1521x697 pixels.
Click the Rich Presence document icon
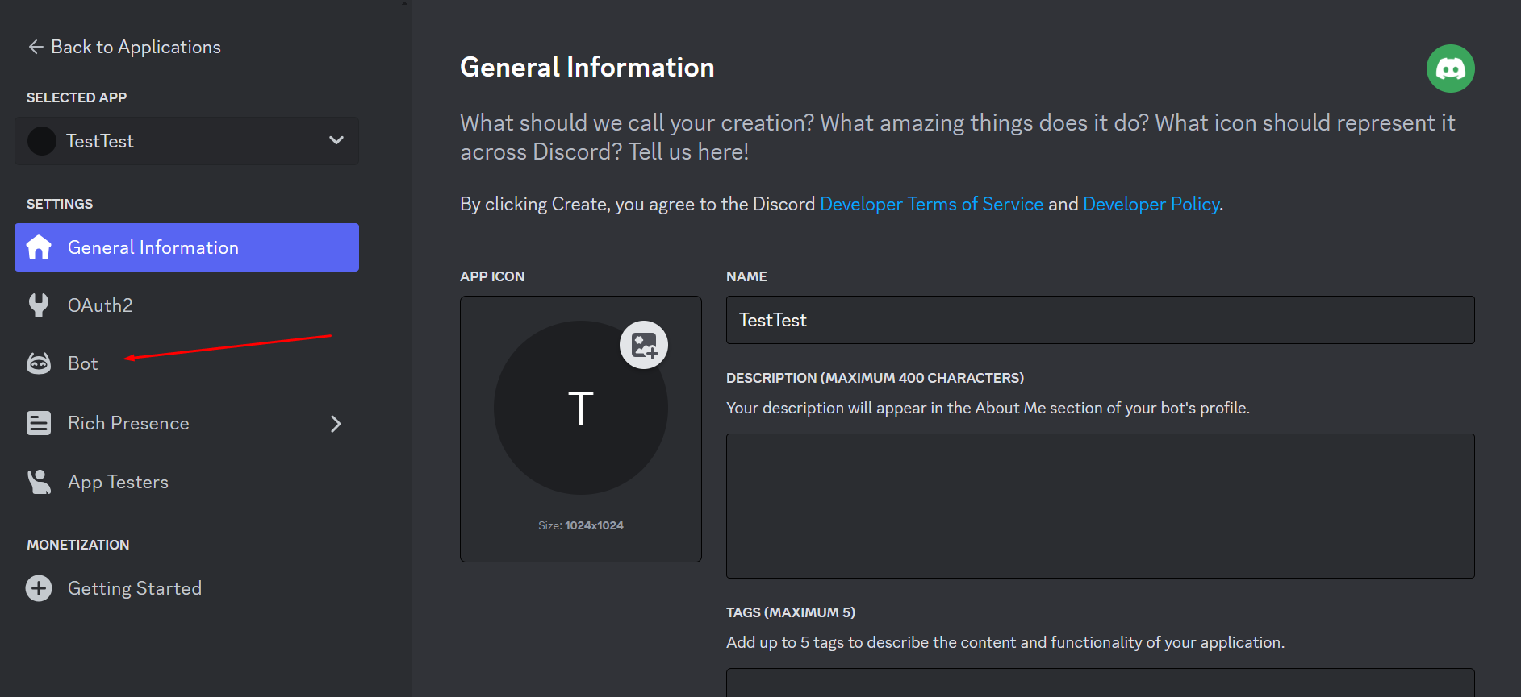click(39, 423)
